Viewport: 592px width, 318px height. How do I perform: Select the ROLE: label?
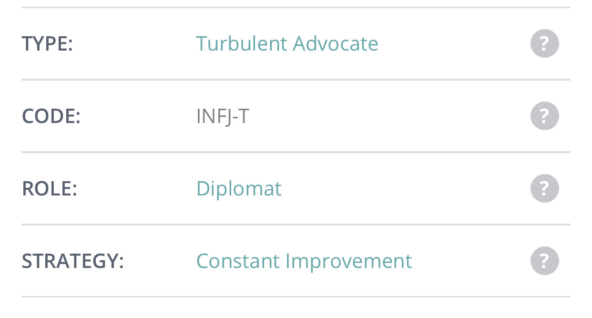pos(49,188)
